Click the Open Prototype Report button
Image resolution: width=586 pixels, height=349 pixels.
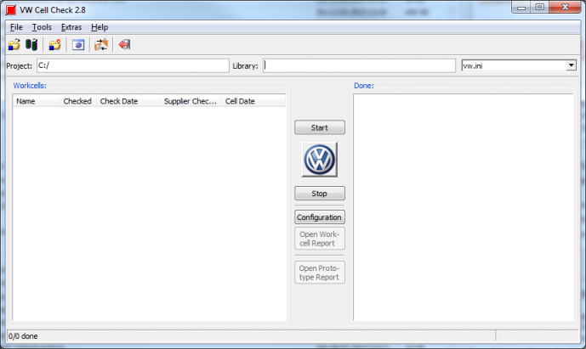320,273
